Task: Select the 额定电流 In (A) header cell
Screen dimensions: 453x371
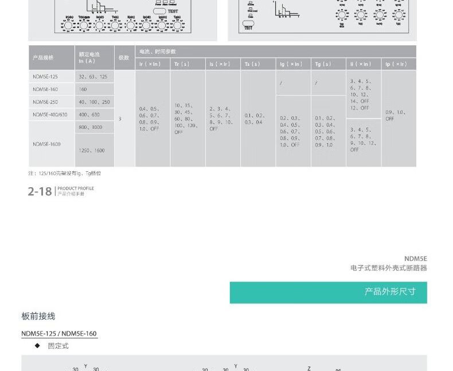Action: point(94,58)
